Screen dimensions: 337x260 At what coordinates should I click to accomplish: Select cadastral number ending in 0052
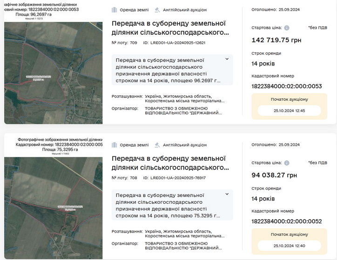(286, 221)
